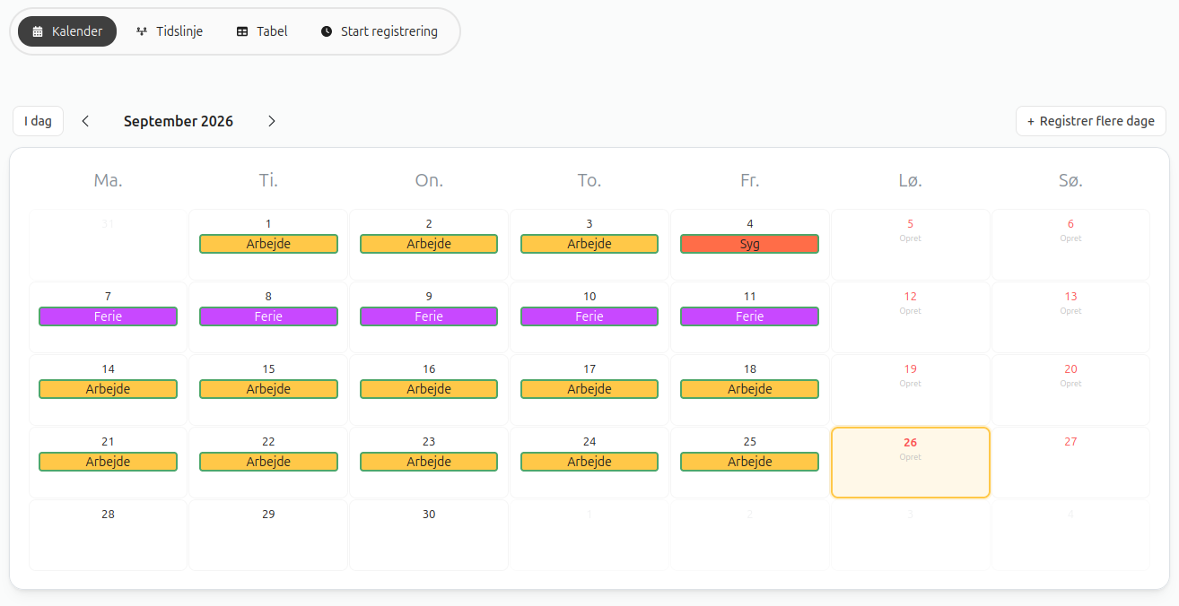Screen dimensions: 1179x606
Task: Open the Arbejde entry on September 3
Action: [x=589, y=244]
